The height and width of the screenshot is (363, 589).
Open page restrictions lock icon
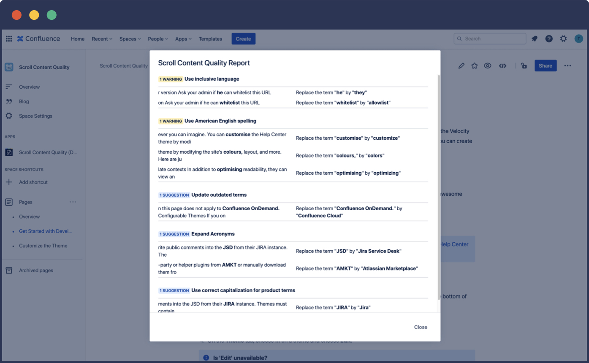pos(524,66)
